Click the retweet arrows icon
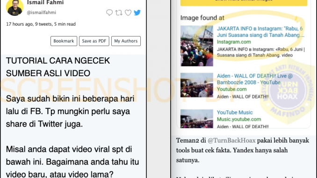Viewport: 317px width, 178px height. click(x=119, y=13)
